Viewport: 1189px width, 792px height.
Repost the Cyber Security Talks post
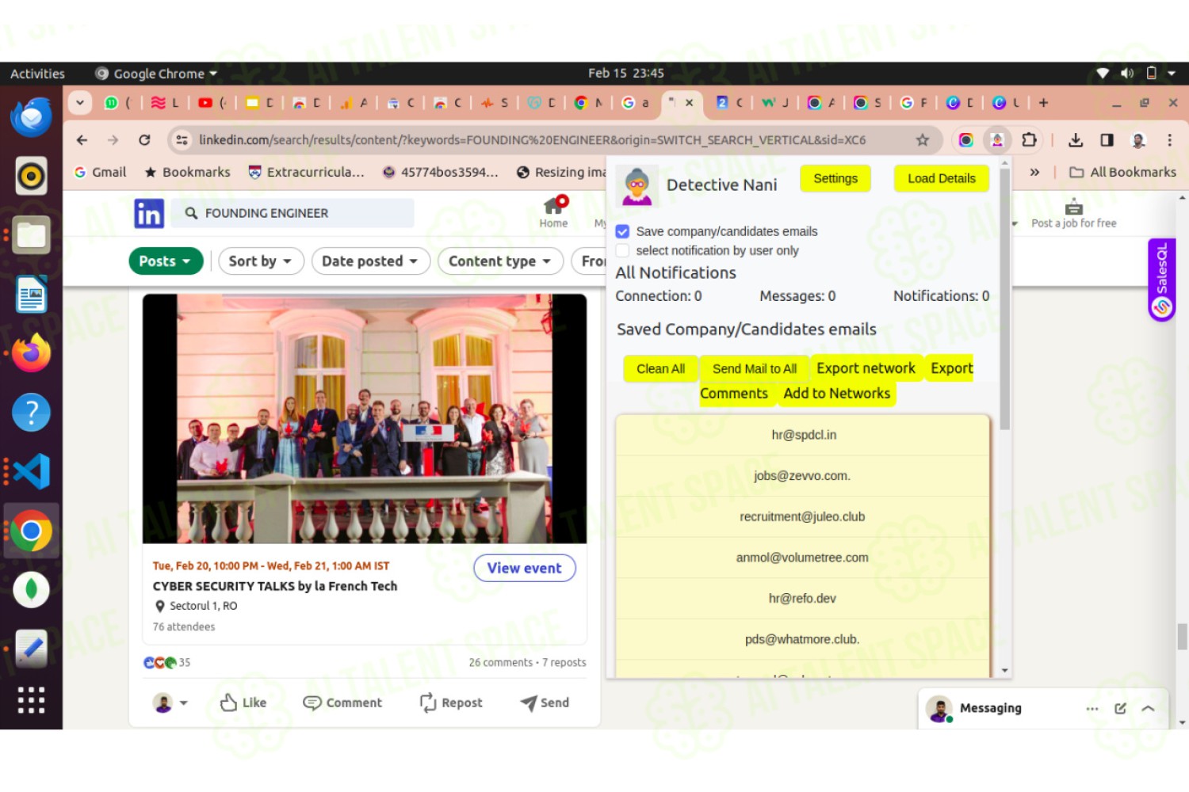point(451,703)
